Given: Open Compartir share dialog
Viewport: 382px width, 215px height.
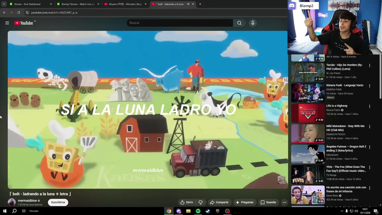Looking at the screenshot, I should point(219,202).
